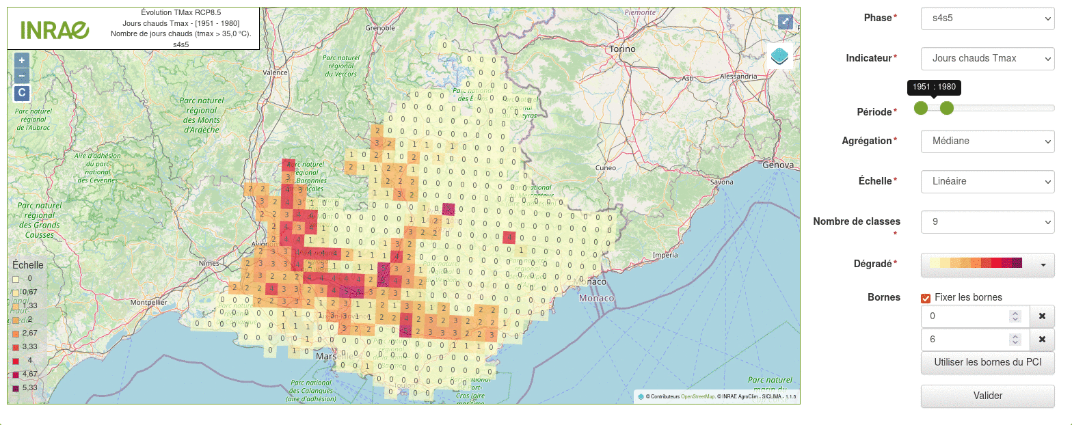Expand the Agrégation dropdown
Screen dimensions: 1072x425
click(988, 141)
